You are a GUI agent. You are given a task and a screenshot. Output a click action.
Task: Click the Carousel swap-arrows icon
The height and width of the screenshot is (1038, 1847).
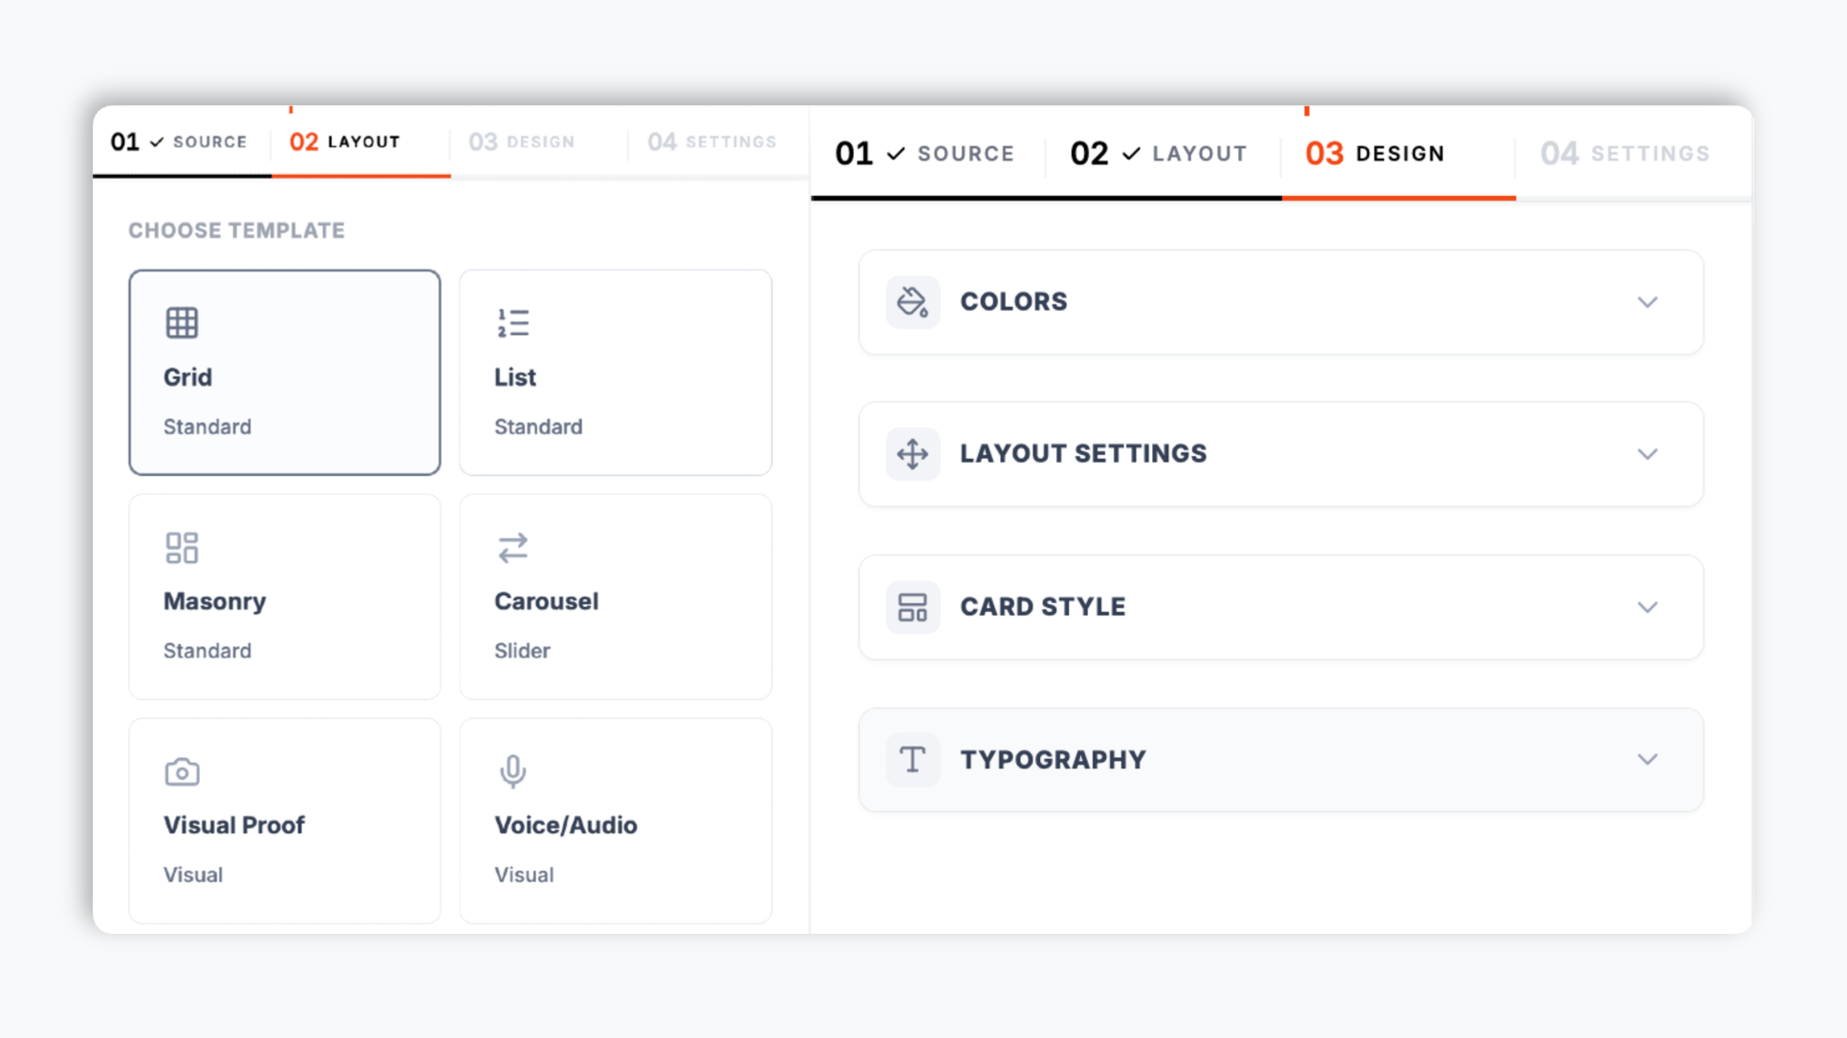click(512, 548)
